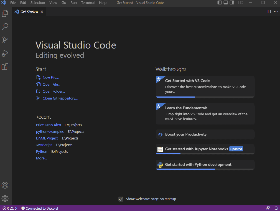Image resolution: width=280 pixels, height=211 pixels.
Task: Toggle Primary Side Bar layout icon
Action: click(220, 2)
